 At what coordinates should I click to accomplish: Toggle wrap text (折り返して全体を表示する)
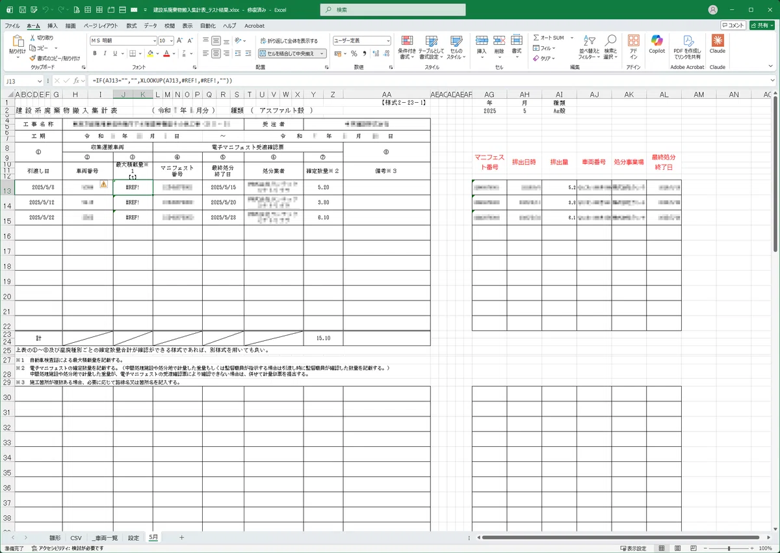288,40
